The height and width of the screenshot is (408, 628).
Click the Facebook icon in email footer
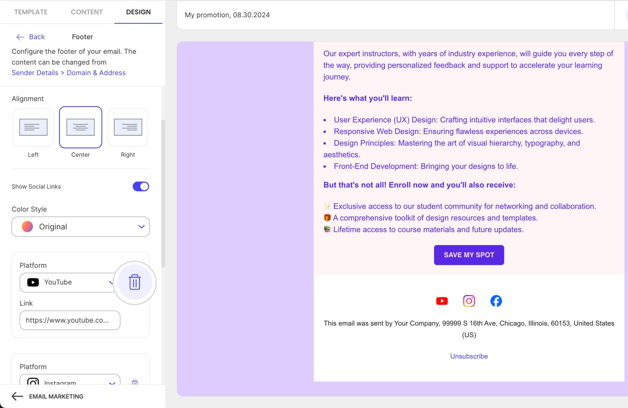(496, 301)
